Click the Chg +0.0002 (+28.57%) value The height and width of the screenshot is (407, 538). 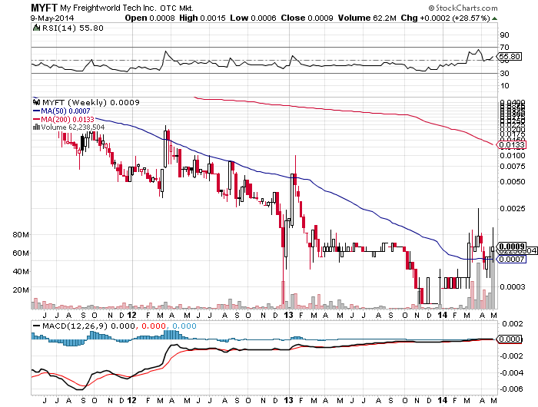pyautogui.click(x=445, y=18)
